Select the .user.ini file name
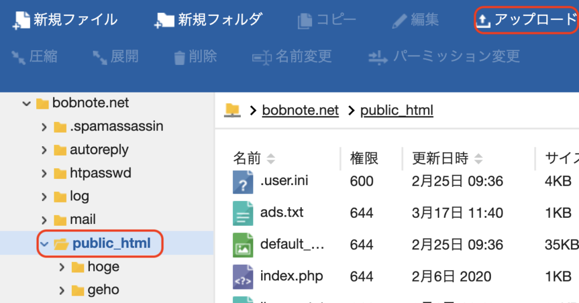Screen dimensions: 579x303 click(x=284, y=181)
